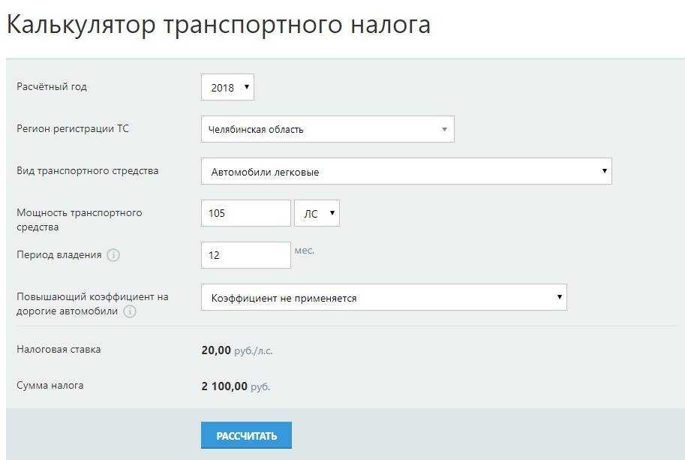685x460 pixels.
Task: Click the Мощность транспортного средства label
Action: [79, 220]
